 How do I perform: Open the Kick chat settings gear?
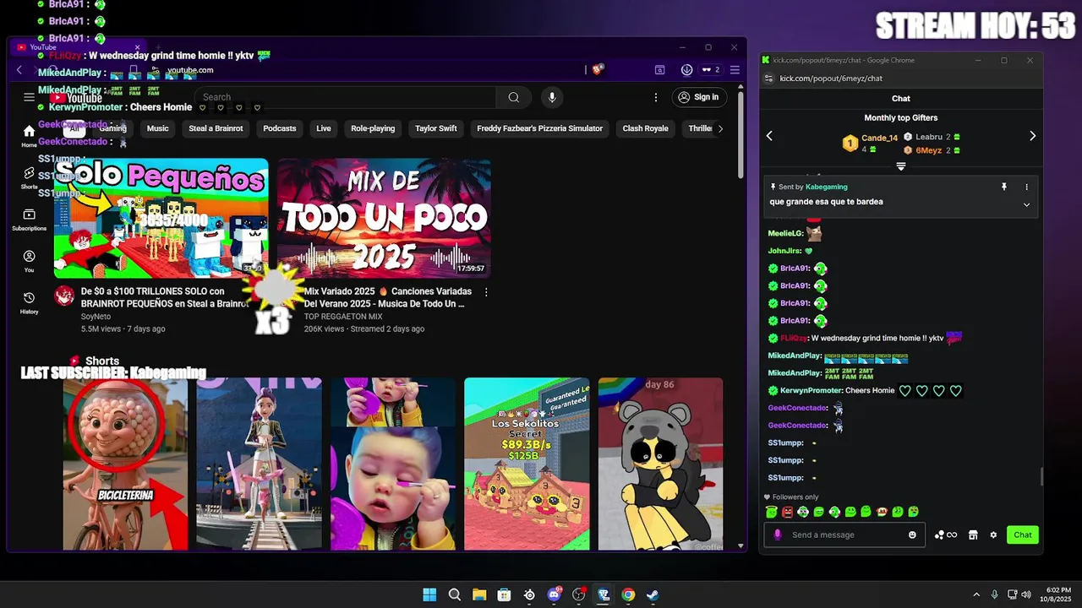(x=993, y=535)
